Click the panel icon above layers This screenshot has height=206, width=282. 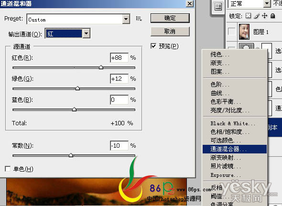218,7
